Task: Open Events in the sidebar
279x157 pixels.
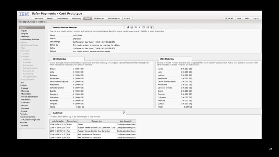Action: (x=24, y=111)
